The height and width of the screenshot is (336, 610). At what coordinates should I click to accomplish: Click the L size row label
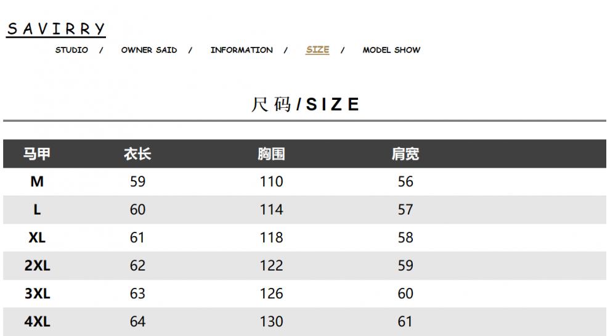tap(37, 210)
